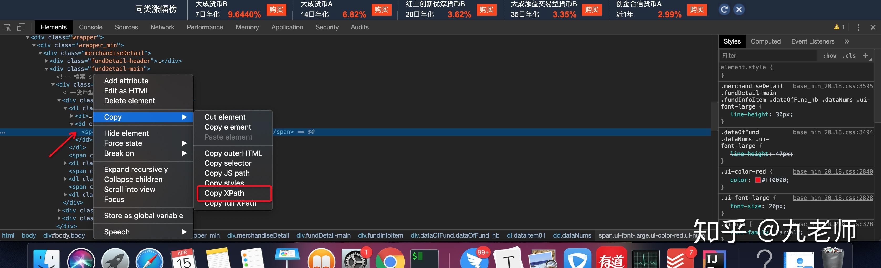The height and width of the screenshot is (268, 881).
Task: Open the DevTools three-dot menu
Action: (x=858, y=27)
